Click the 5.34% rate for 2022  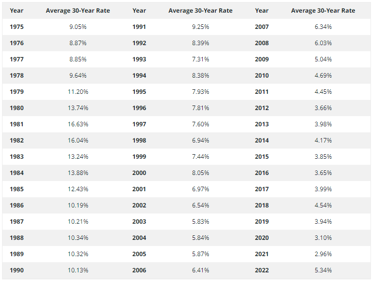[323, 270]
